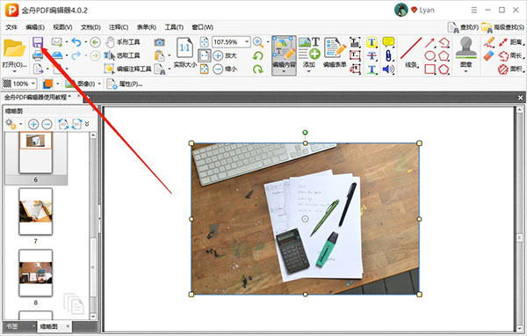Click the orange fill color swatch
Viewport: 527px width, 336px height.
pos(47,84)
